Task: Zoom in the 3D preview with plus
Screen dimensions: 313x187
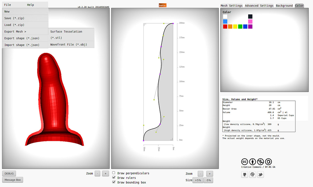Action: click(x=105, y=174)
